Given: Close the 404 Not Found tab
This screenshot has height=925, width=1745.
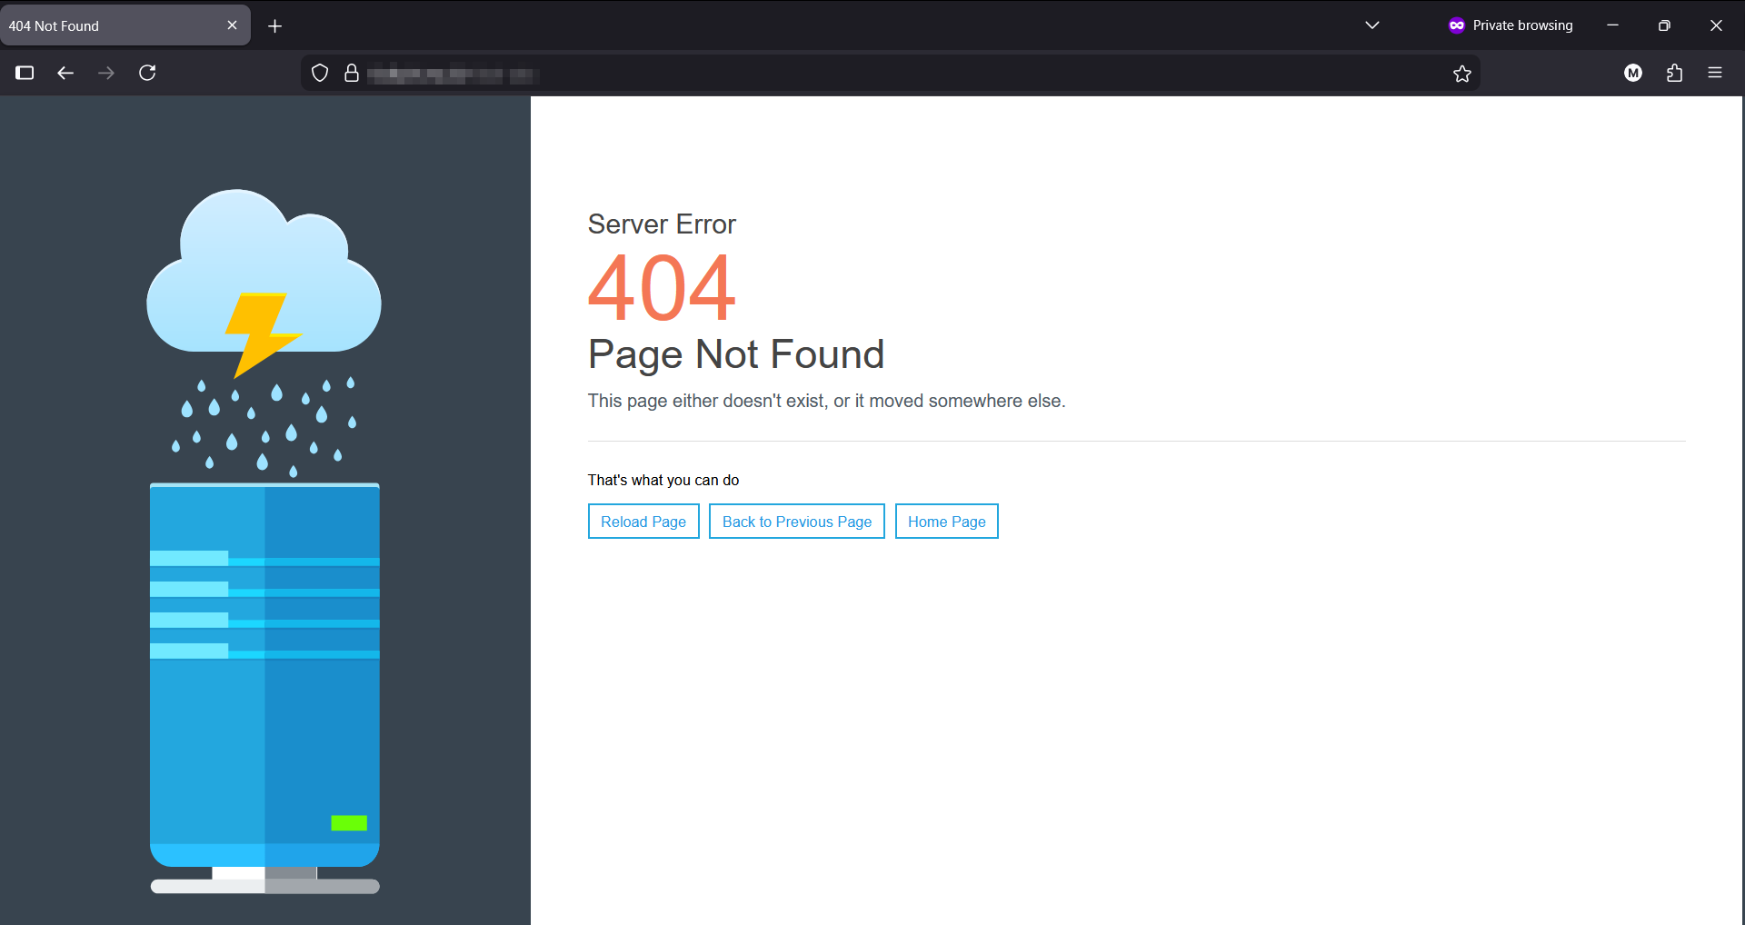Looking at the screenshot, I should (x=232, y=25).
